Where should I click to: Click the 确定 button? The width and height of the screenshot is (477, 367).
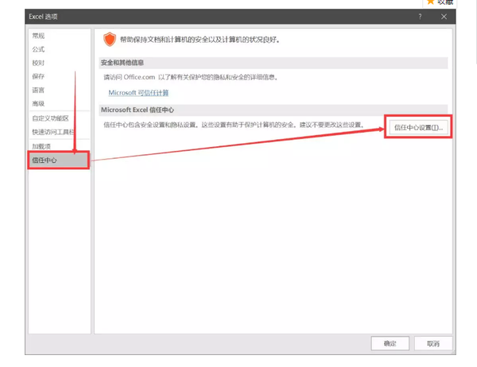[390, 344]
